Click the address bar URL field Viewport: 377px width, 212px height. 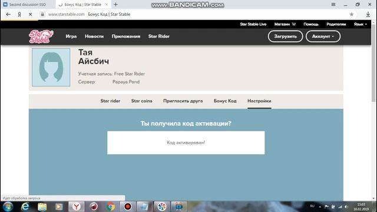point(193,14)
